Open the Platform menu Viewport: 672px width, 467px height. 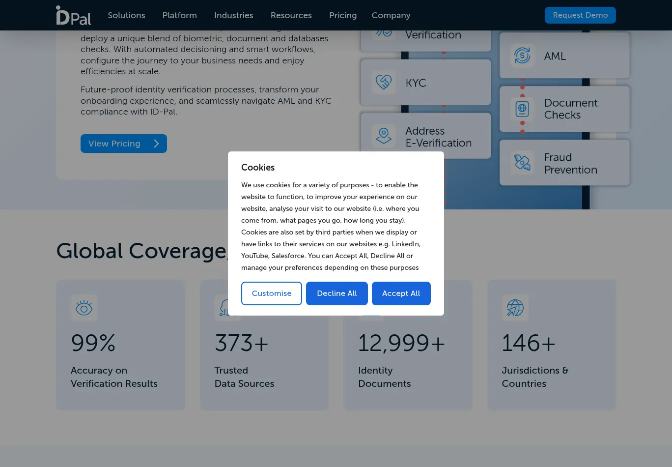coord(179,15)
